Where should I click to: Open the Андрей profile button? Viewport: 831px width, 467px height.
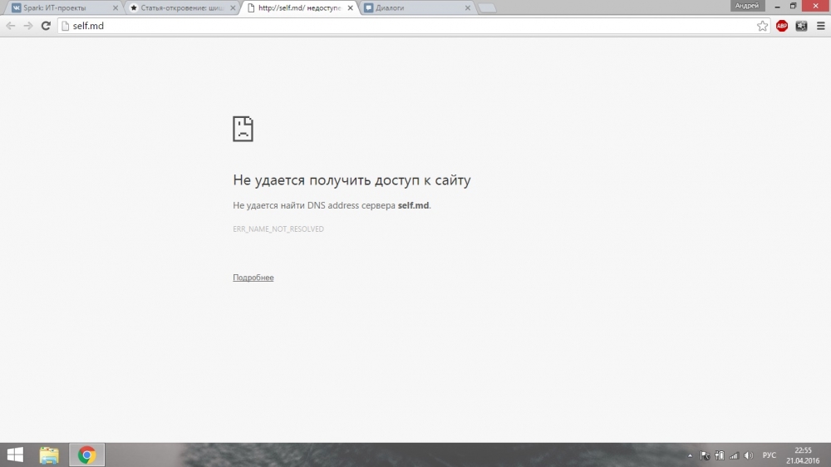coord(747,6)
